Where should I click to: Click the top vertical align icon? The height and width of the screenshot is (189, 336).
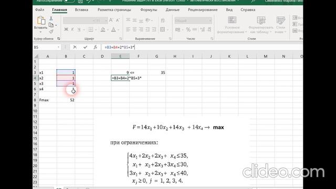point(128,20)
